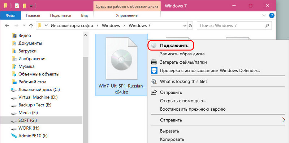Click the Forward navigation arrow
289x143 pixels.
pos(17,26)
